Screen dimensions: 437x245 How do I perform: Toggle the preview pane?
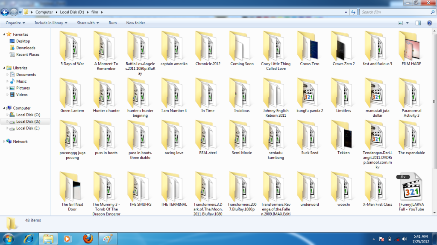tap(418, 23)
